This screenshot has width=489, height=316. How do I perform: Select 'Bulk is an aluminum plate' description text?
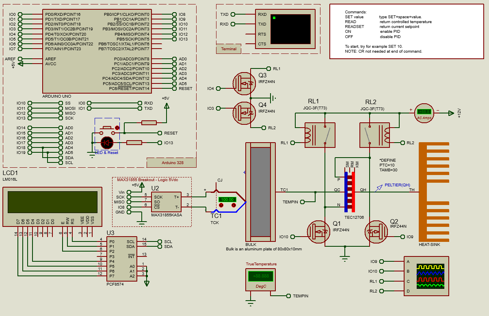coord(264,249)
